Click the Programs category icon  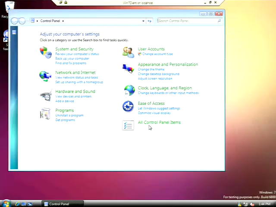click(45, 114)
